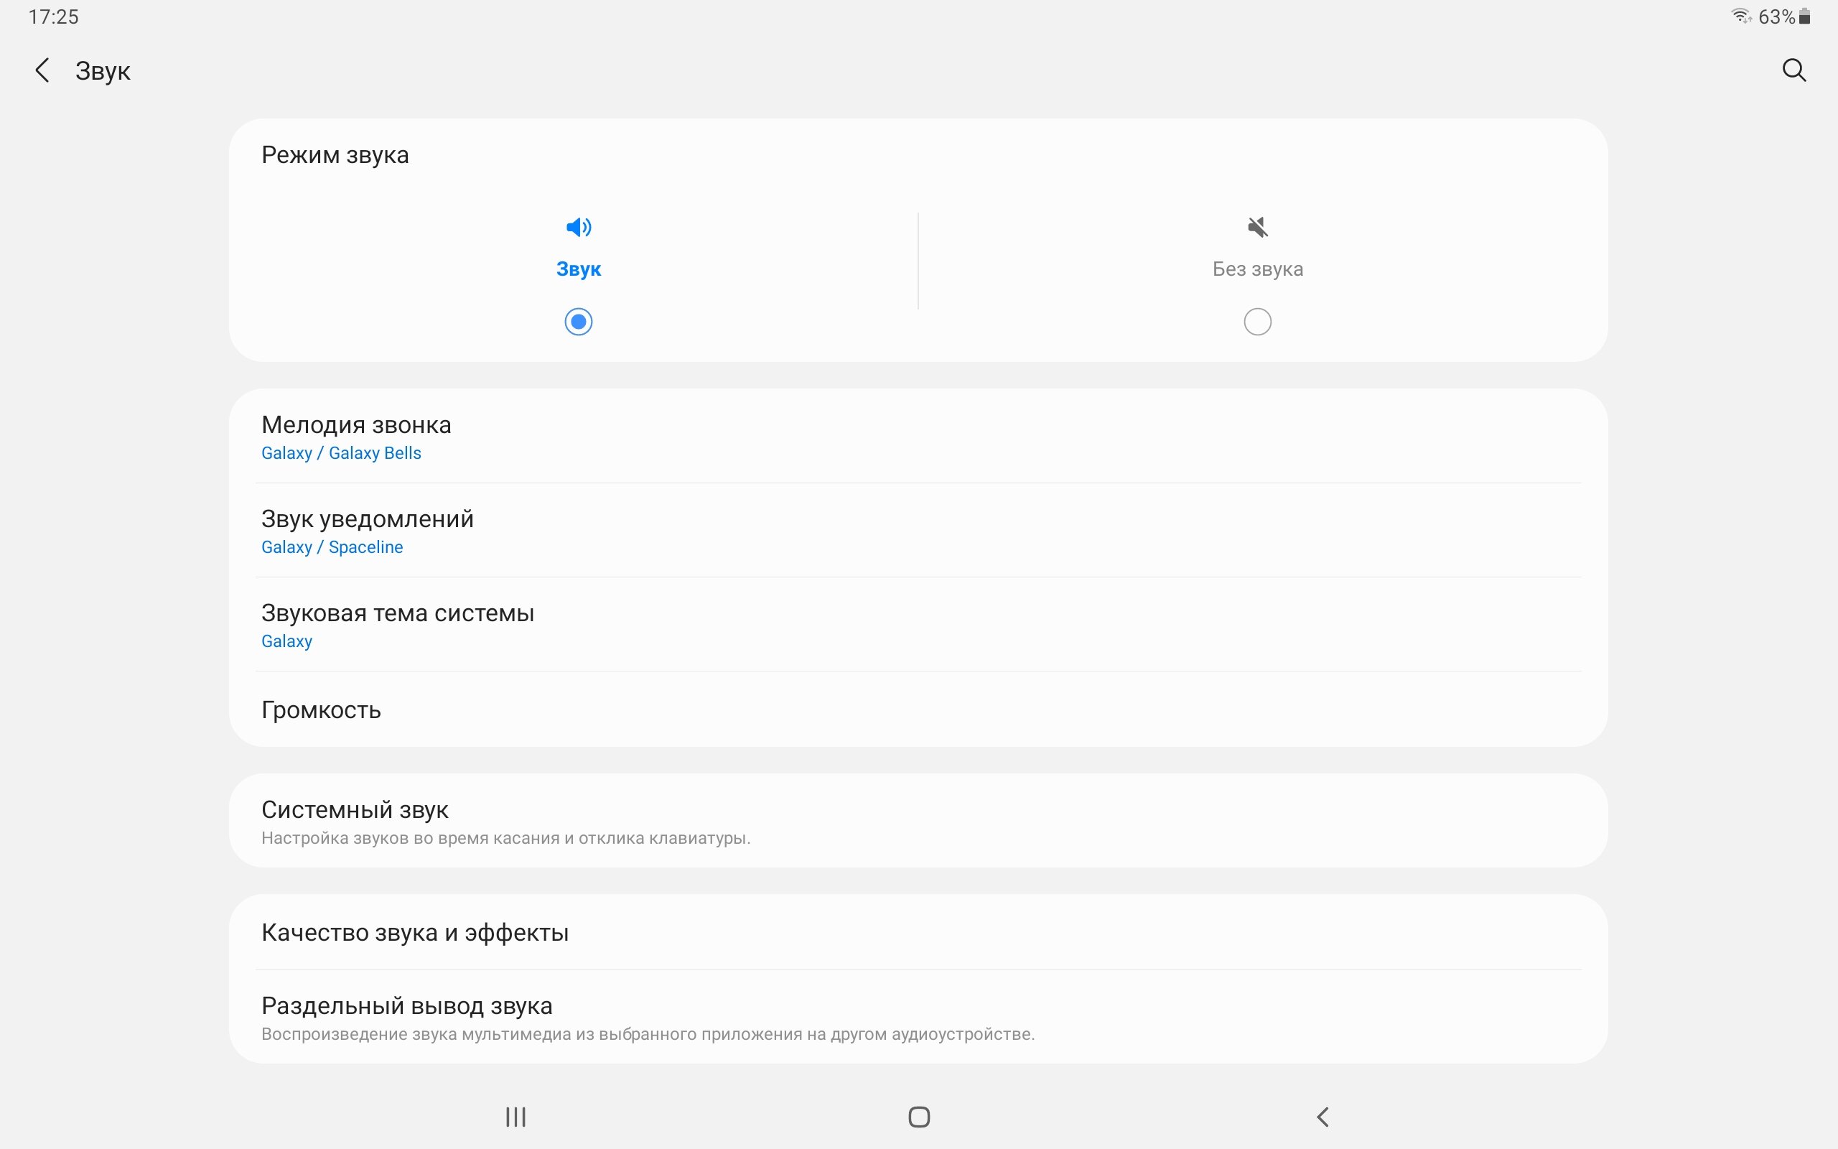Image resolution: width=1838 pixels, height=1149 pixels.
Task: Select the Без звука radio button
Action: tap(1258, 322)
